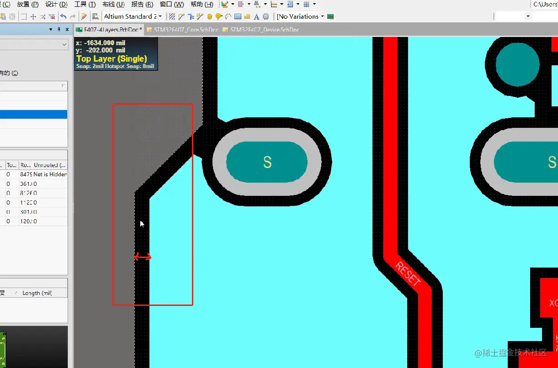Viewport: 558px width, 368px height.
Task: Select Differential Pair Routing tool
Action: [x=200, y=16]
